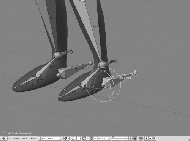Screen dimensions: 190x141
Task: Toggle the first active layer button
Action: pyautogui.click(x=113, y=138)
